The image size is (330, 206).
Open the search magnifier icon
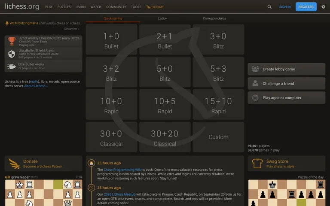pyautogui.click(x=269, y=7)
